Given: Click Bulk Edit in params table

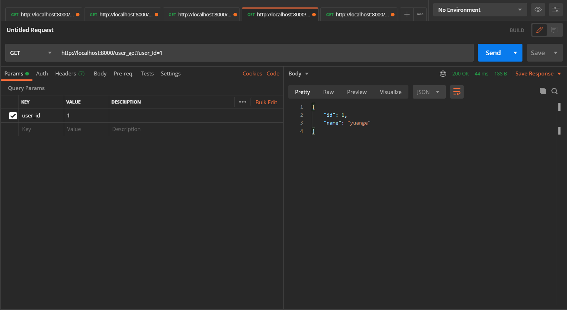Looking at the screenshot, I should click(266, 102).
